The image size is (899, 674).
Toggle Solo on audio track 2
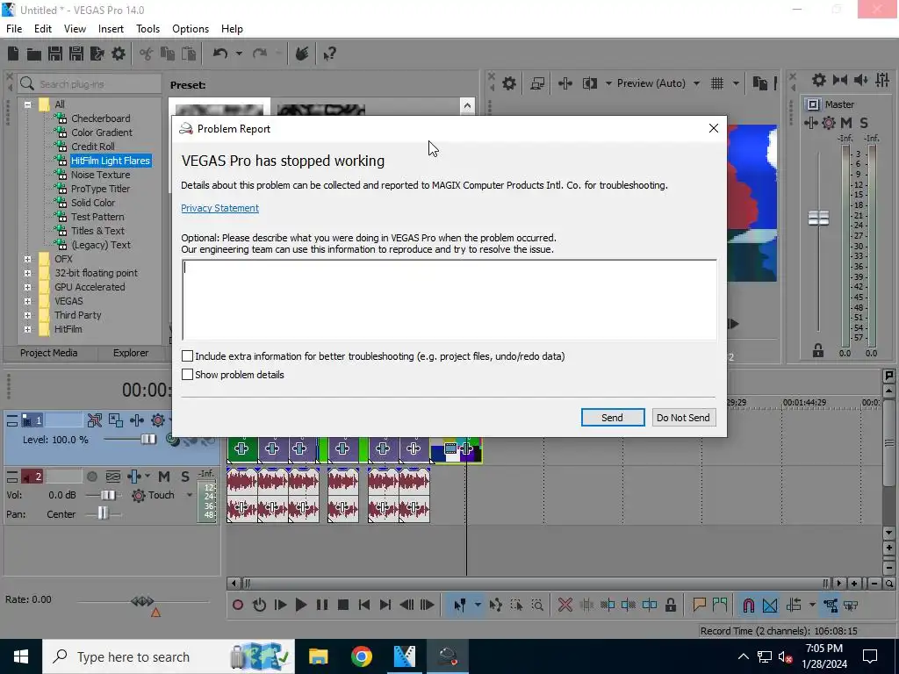184,477
